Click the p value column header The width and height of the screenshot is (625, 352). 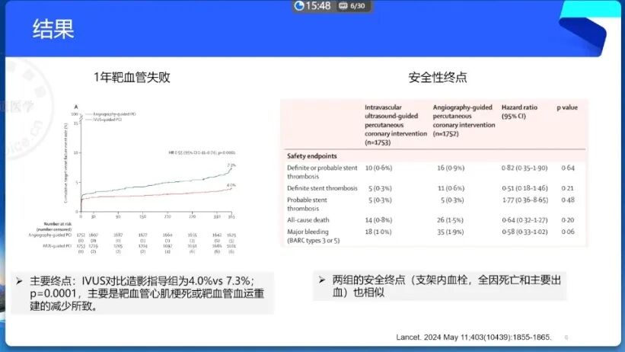coord(567,107)
